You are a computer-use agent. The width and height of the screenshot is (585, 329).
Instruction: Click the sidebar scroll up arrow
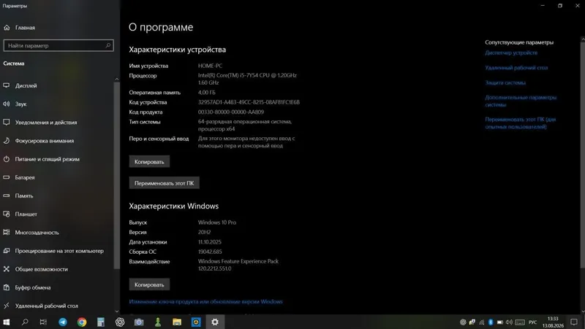117,79
